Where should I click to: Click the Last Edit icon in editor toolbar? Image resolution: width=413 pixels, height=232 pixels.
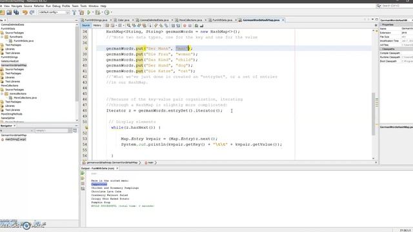(x=107, y=26)
